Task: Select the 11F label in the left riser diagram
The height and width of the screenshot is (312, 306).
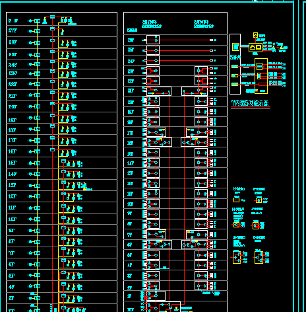Action: pyautogui.click(x=12, y=208)
